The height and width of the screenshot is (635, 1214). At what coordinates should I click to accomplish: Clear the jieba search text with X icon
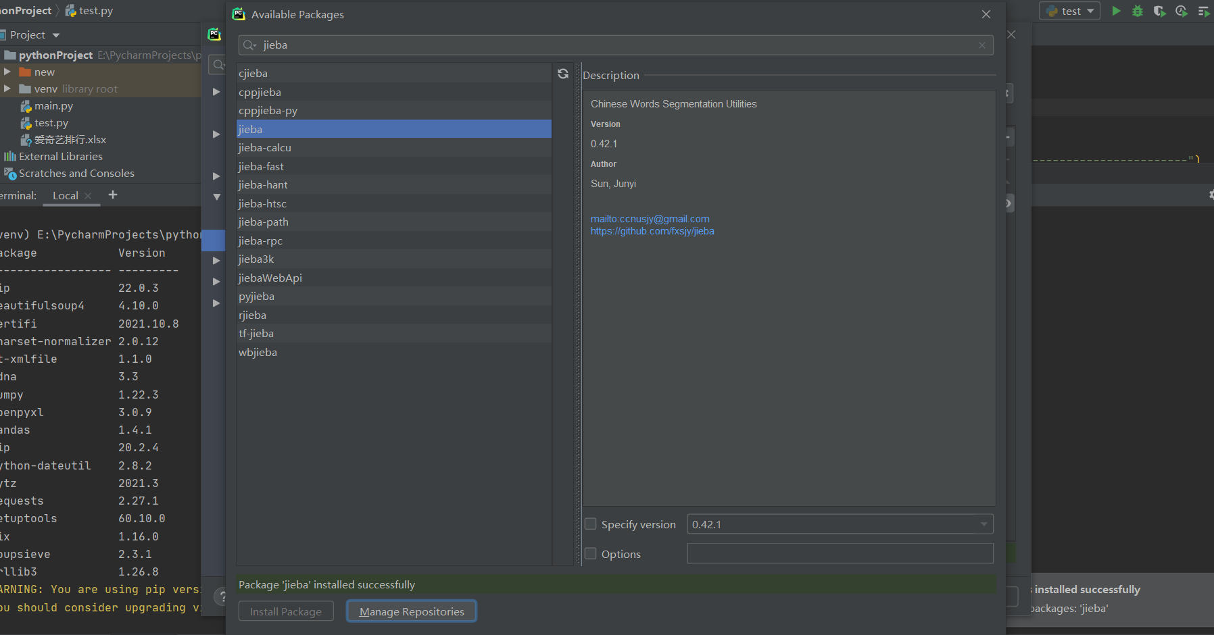[x=982, y=45]
